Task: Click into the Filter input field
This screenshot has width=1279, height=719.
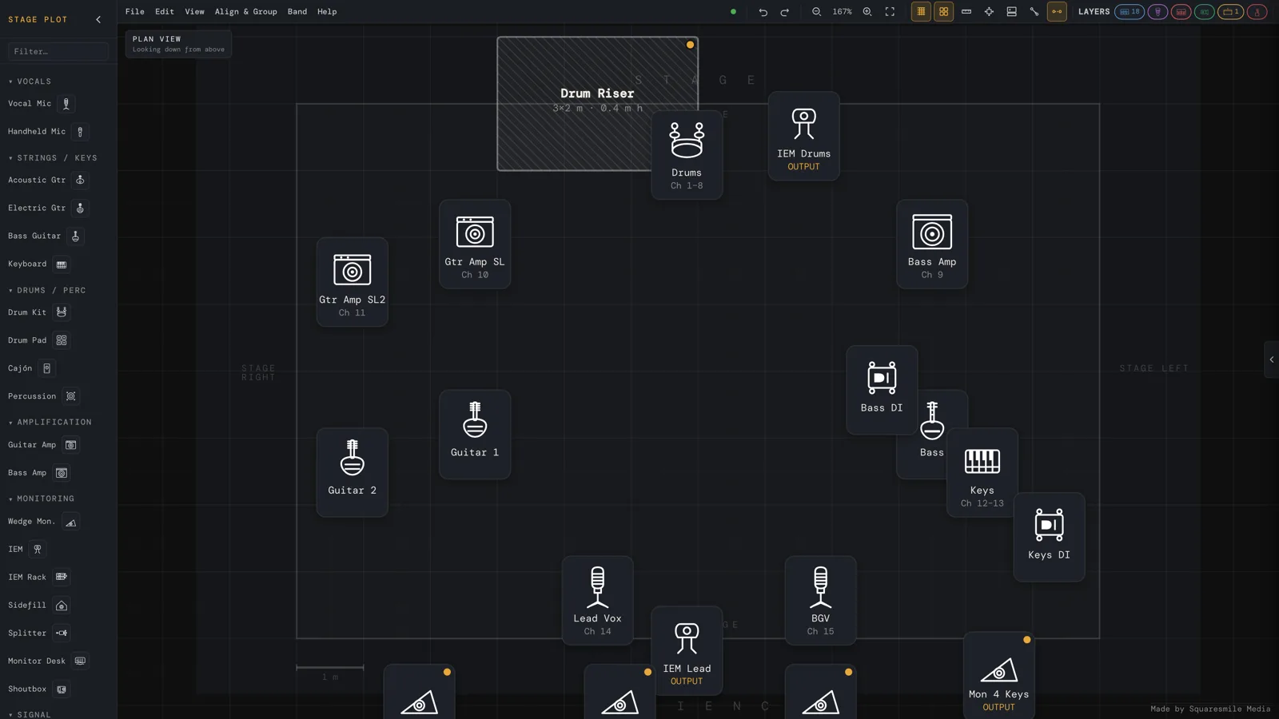Action: point(58,51)
